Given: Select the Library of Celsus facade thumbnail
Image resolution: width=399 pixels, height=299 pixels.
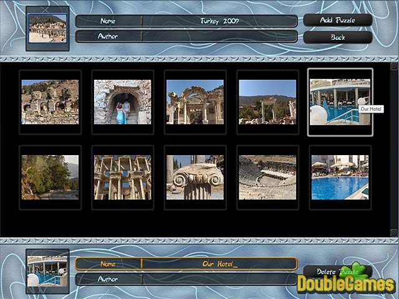Looking at the screenshot, I should (122, 178).
